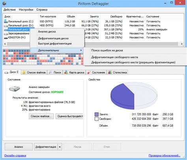This screenshot has height=160, width=187.
Task: Click the 311 725 355 008 bytes value
Action: pos(141,114)
